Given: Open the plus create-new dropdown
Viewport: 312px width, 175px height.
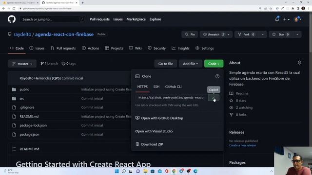Looking at the screenshot, I should click(286, 19).
